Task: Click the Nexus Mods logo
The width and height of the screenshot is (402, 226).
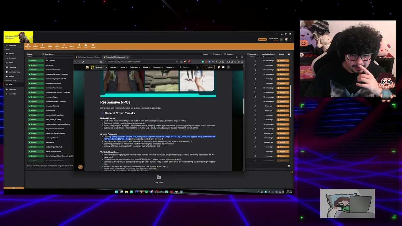Action: [x=87, y=67]
